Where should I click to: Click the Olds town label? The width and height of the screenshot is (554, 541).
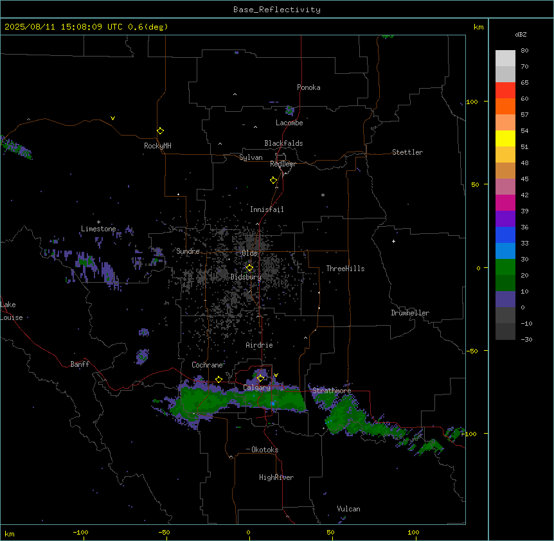pos(249,253)
